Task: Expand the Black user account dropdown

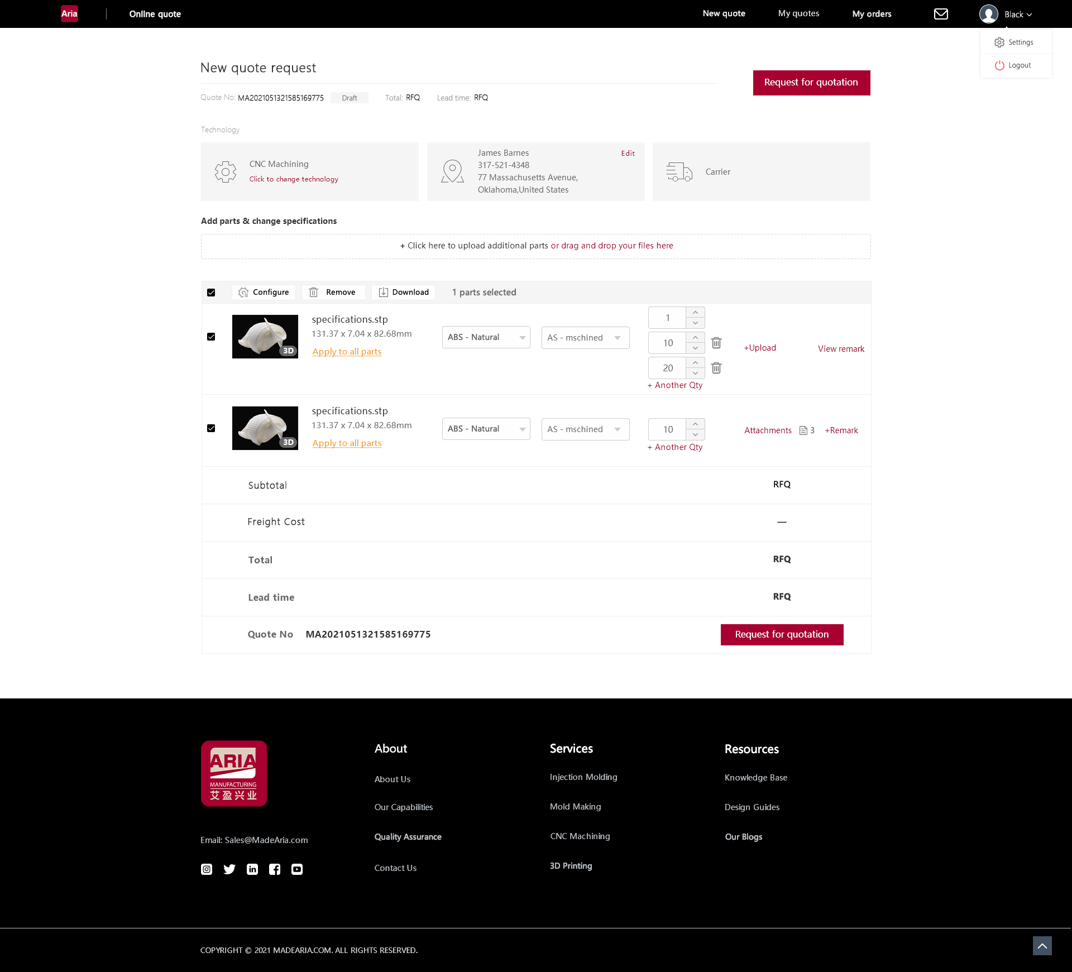Action: coord(1017,15)
